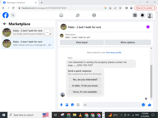The image size is (158, 118).
Task: Open the View buyer profile link
Action: [x=114, y=53]
